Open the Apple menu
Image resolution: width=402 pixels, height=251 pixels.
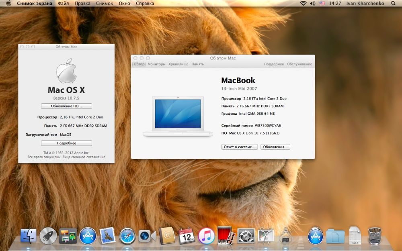[8, 3]
